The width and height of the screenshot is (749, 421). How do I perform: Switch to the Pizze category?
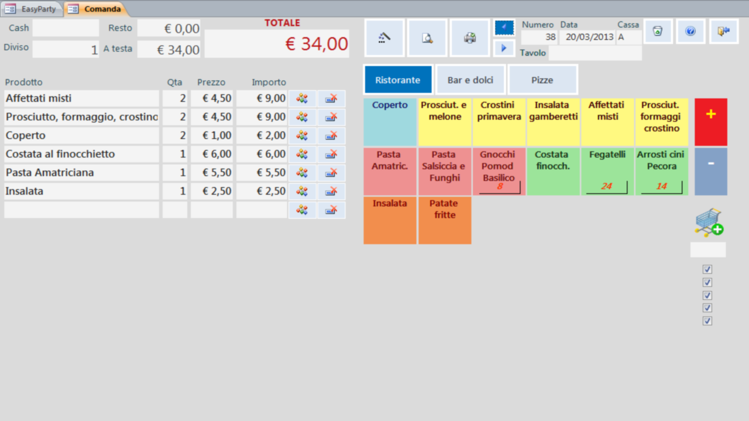tap(542, 80)
